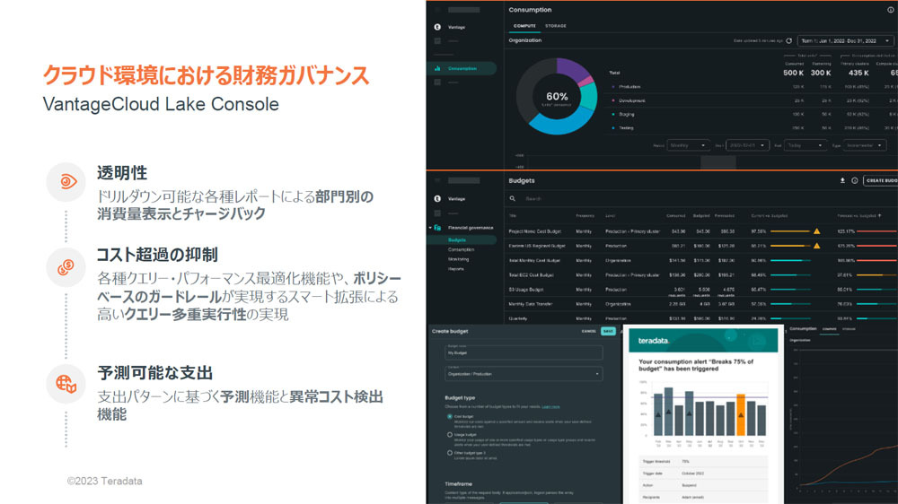Screen dimensions: 898x504
Task: Select the Cost budget radio option
Action: point(450,416)
